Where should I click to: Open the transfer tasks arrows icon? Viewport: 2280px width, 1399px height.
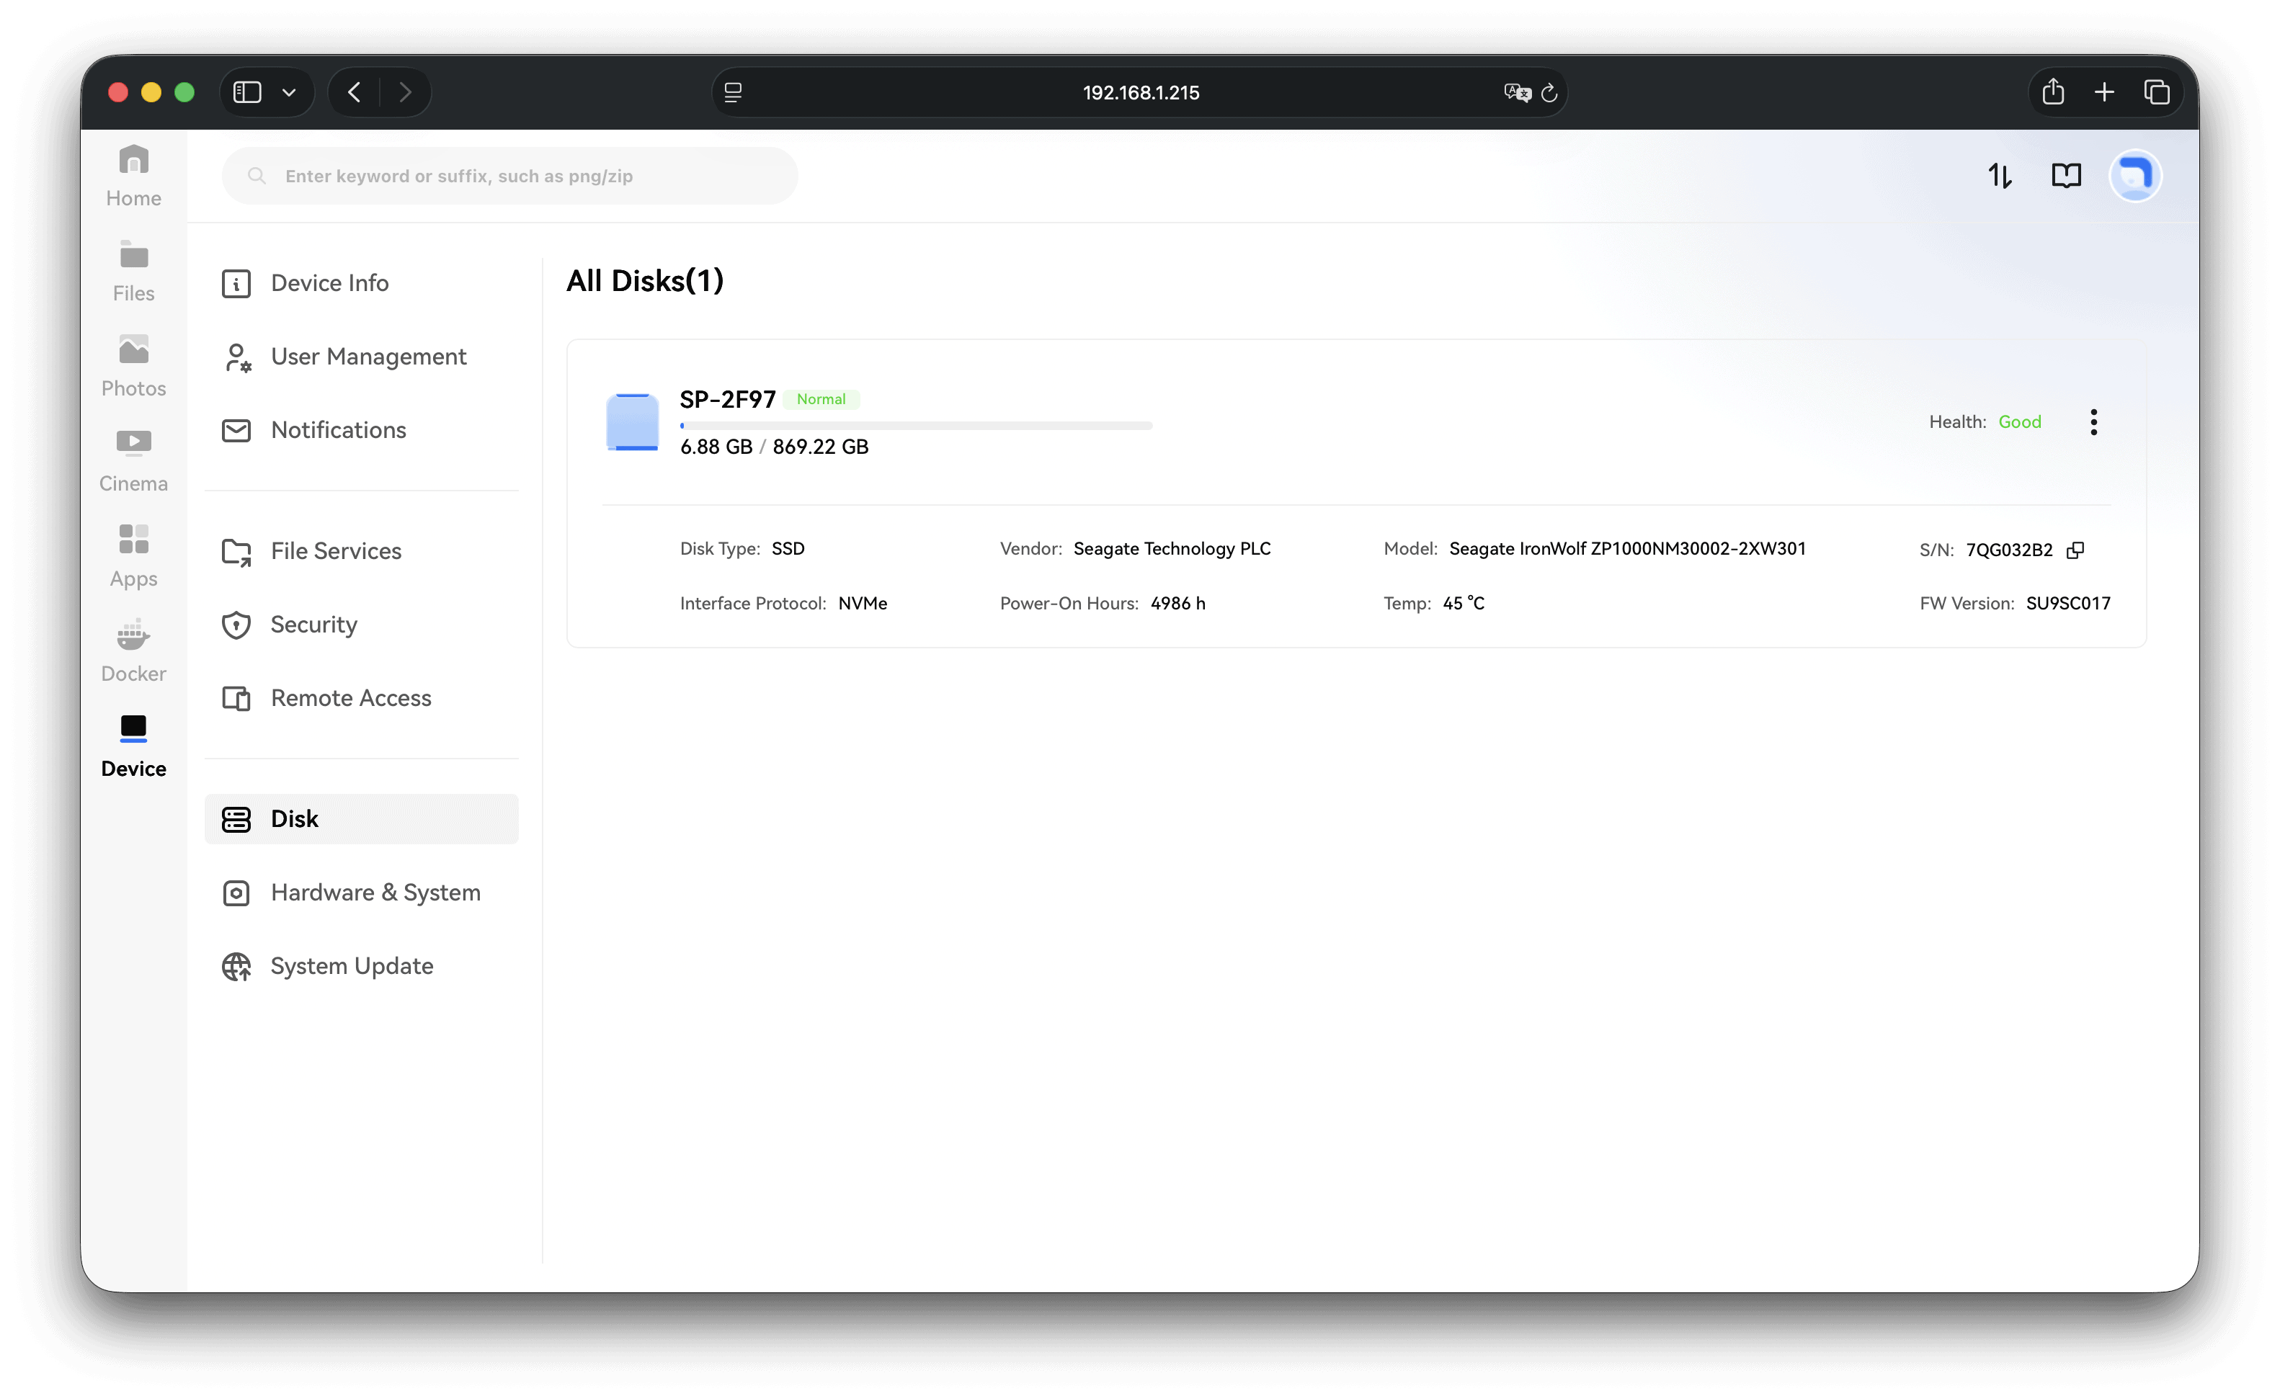click(x=2000, y=176)
